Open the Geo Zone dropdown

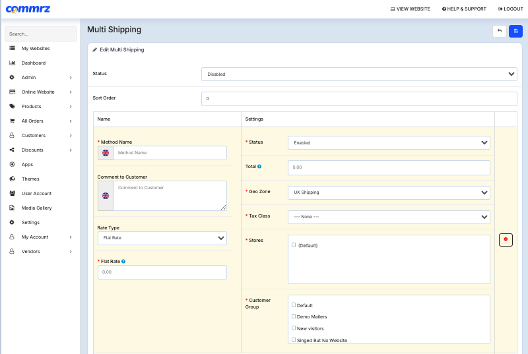(389, 192)
